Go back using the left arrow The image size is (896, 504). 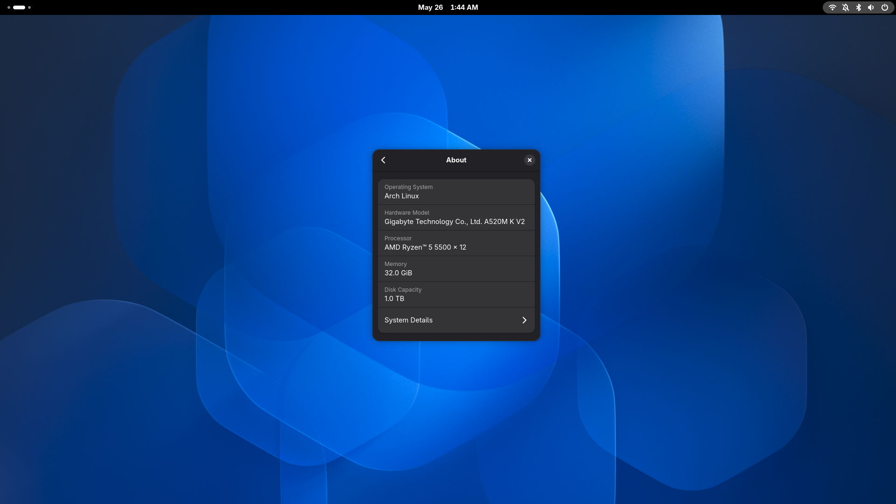click(383, 160)
